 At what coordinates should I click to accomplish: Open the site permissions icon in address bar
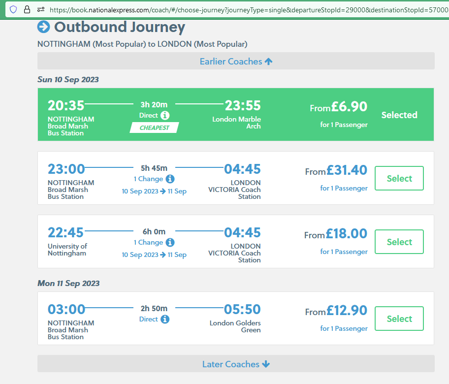coord(41,10)
